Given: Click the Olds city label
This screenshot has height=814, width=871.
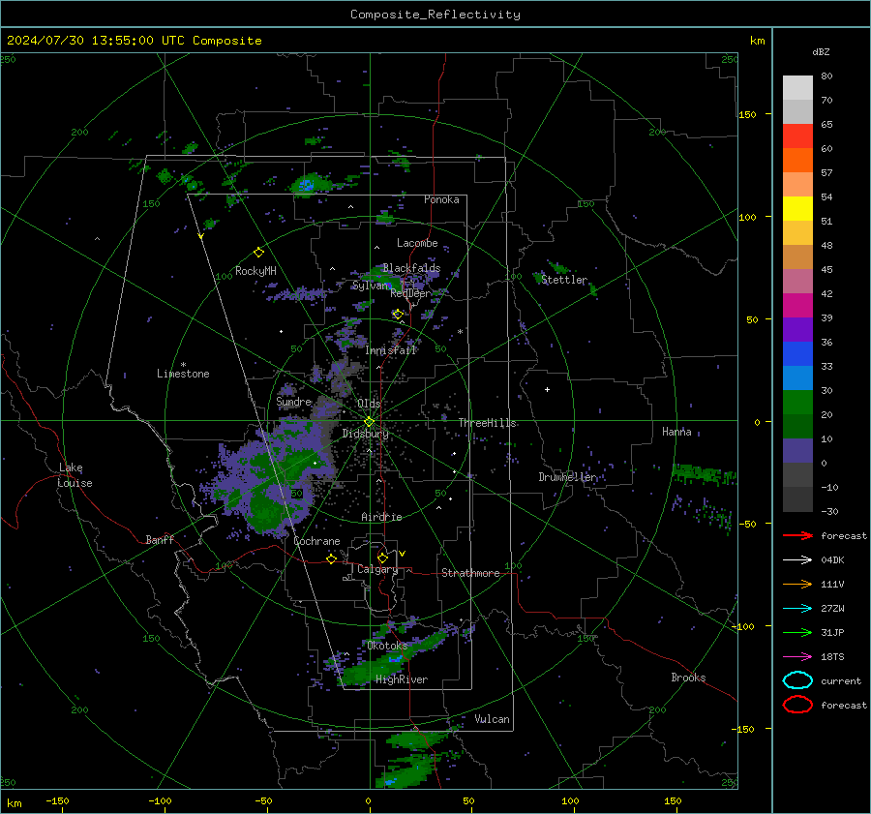Looking at the screenshot, I should [x=369, y=404].
